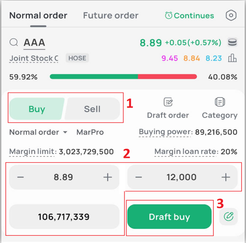Open the hexagon settings icon

231,15
